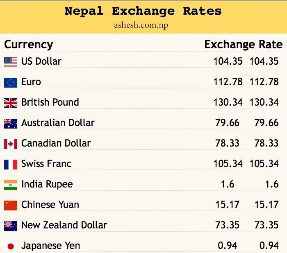This screenshot has width=287, height=253.
Task: Click the European Union flag icon
Action: (11, 82)
